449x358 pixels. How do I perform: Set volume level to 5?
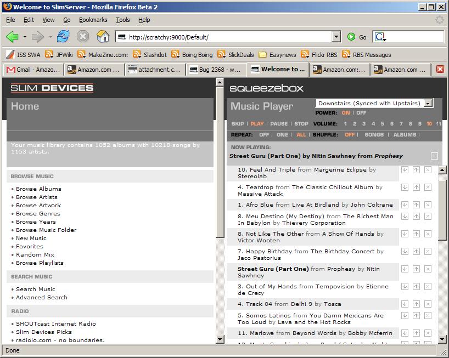tap(382, 124)
